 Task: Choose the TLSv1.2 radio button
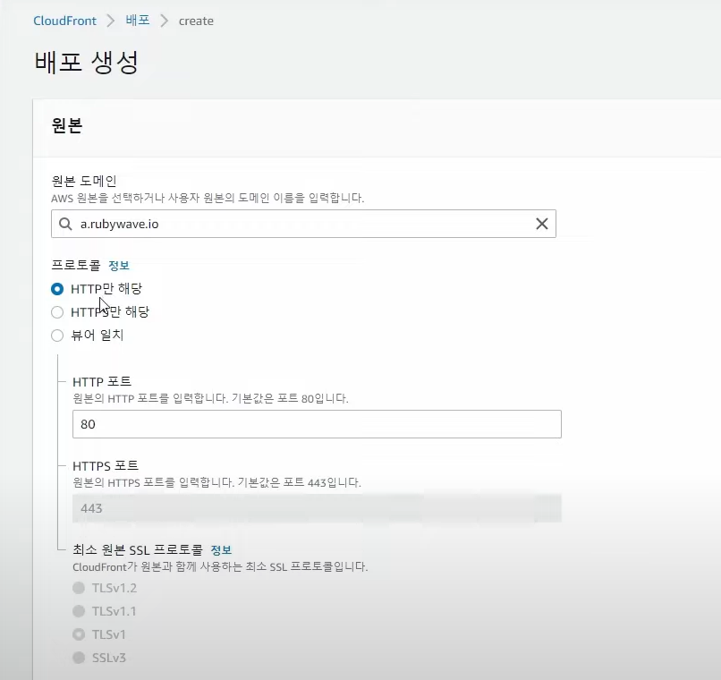[x=79, y=588]
